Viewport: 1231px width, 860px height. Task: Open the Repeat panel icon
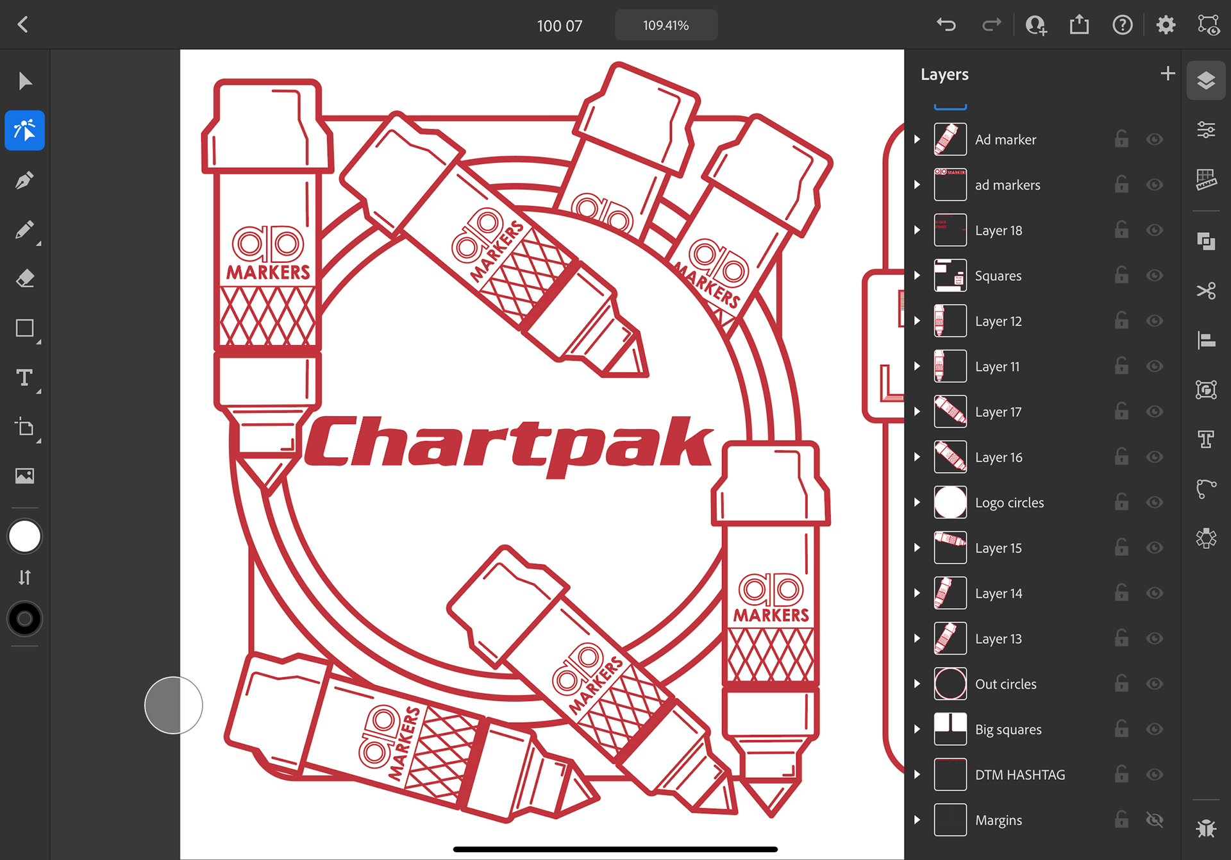pos(1206,538)
